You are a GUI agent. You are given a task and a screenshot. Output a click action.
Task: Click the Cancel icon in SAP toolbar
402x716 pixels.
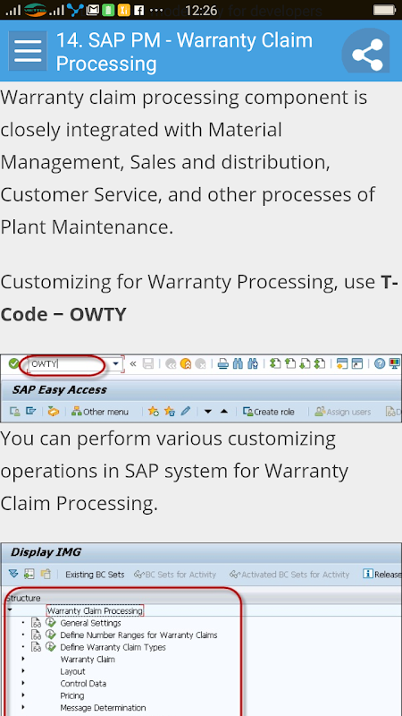coord(200,364)
